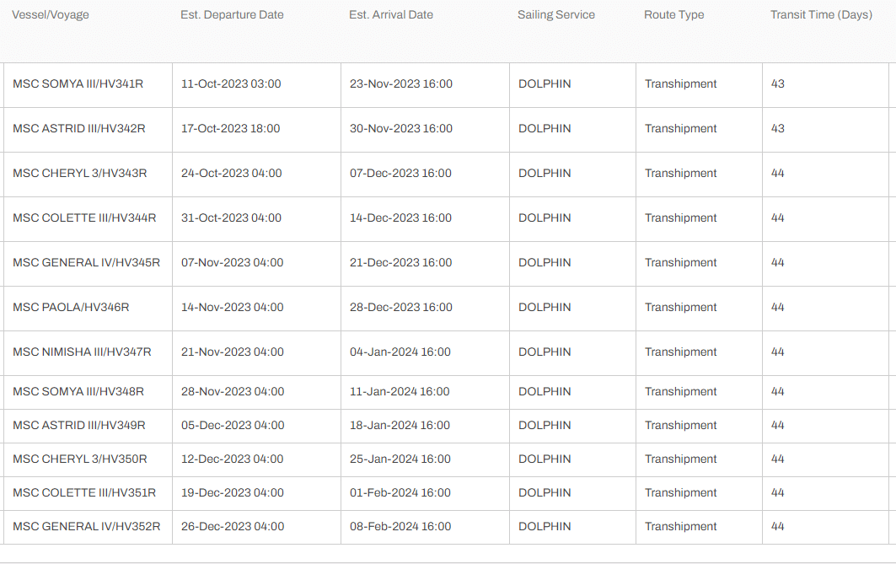Viewport: 896px width, 564px height.
Task: Select the Sailing Service column header
Action: (556, 15)
